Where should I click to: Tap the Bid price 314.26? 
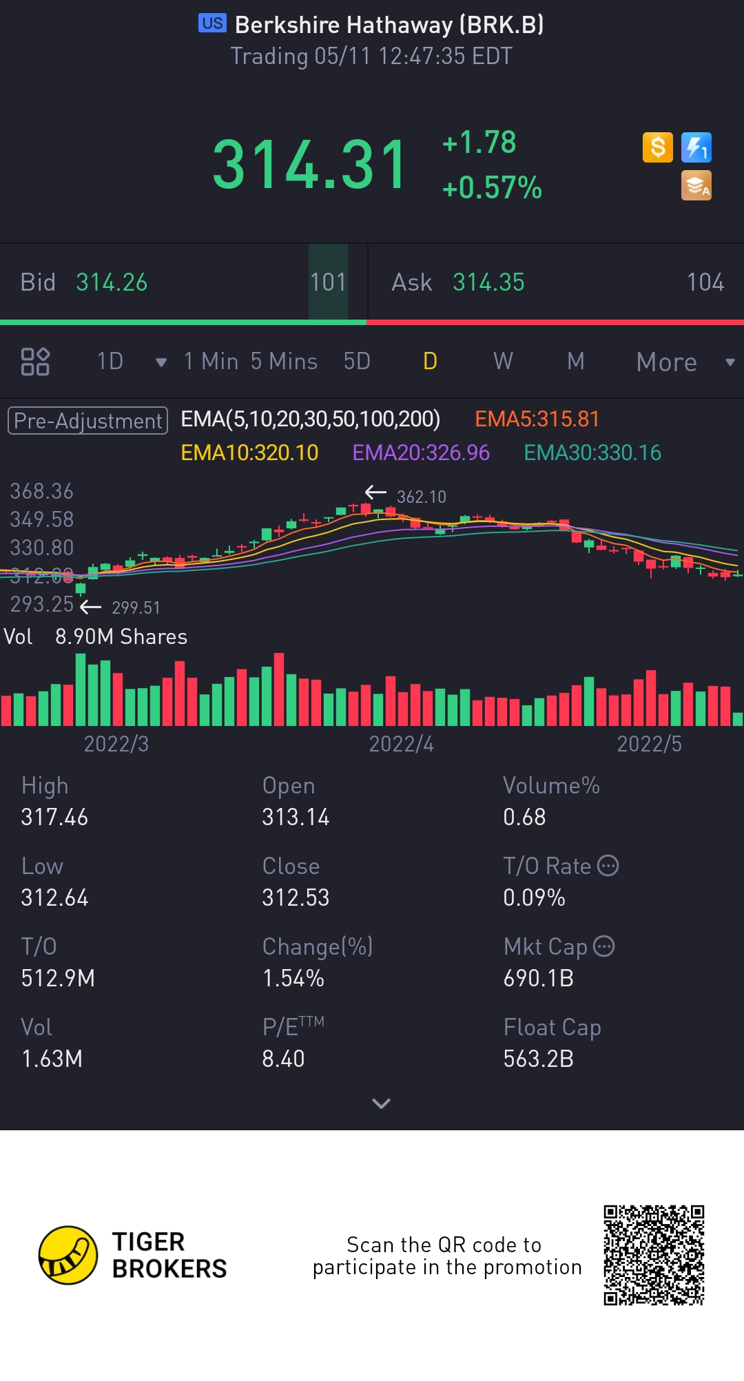[x=112, y=282]
